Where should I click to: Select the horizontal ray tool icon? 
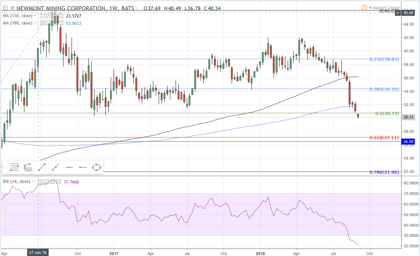click(x=83, y=167)
